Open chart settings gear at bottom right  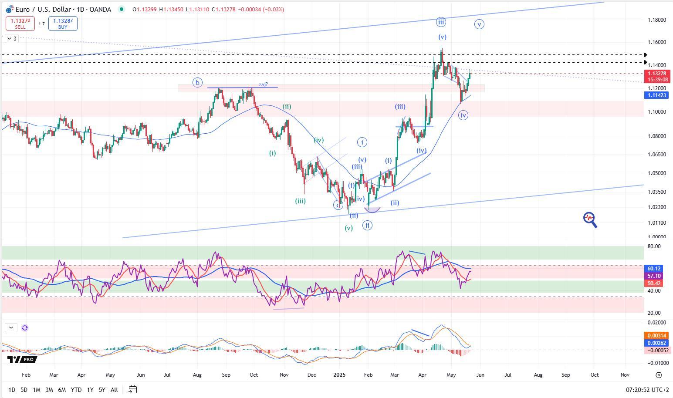pos(659,375)
